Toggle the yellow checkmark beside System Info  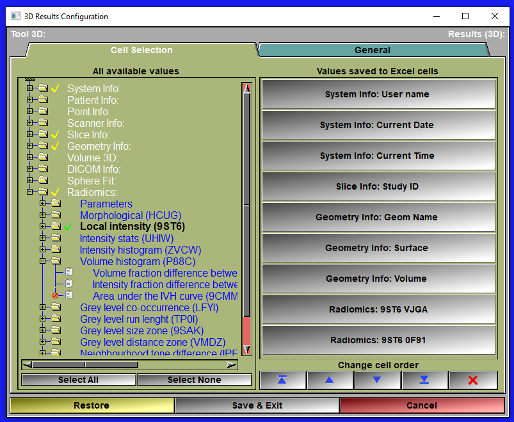tap(55, 88)
